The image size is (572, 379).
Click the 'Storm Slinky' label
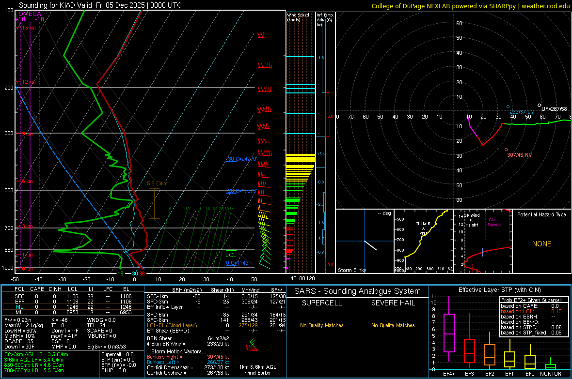coord(352,270)
